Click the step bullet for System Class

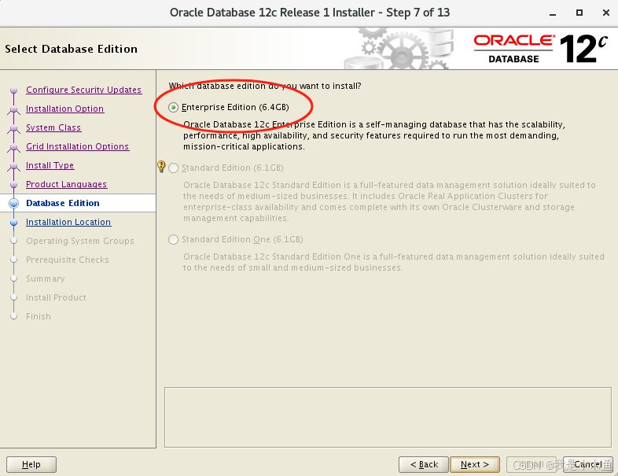14,128
